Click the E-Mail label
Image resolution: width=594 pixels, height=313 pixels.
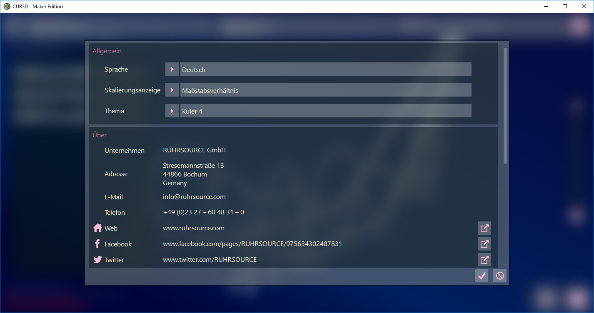pyautogui.click(x=114, y=197)
